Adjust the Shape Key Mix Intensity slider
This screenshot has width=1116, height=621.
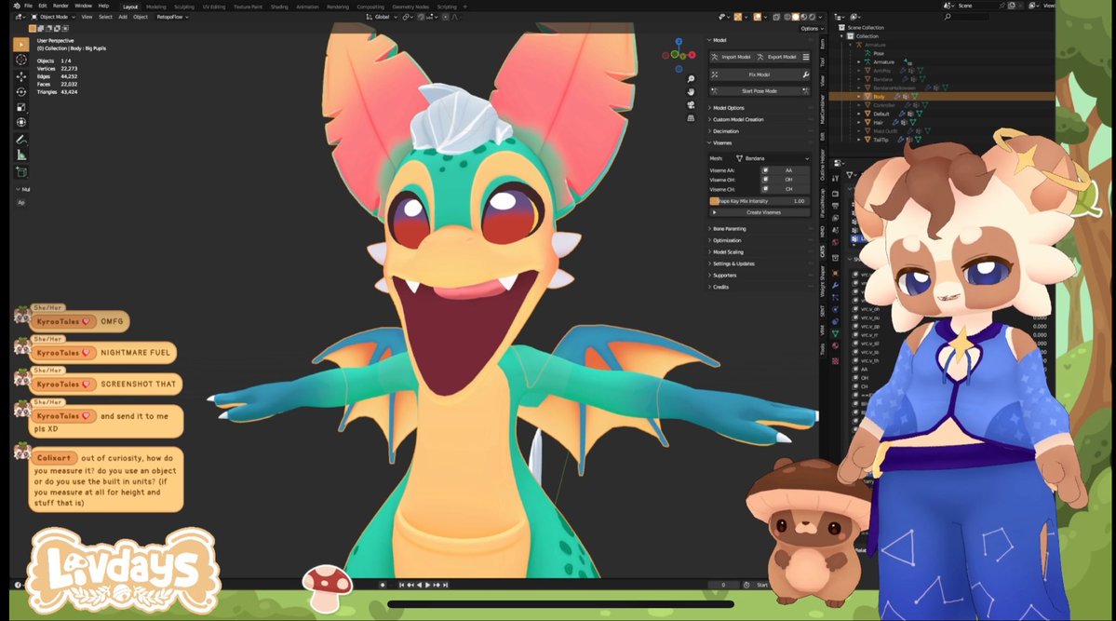pos(760,201)
